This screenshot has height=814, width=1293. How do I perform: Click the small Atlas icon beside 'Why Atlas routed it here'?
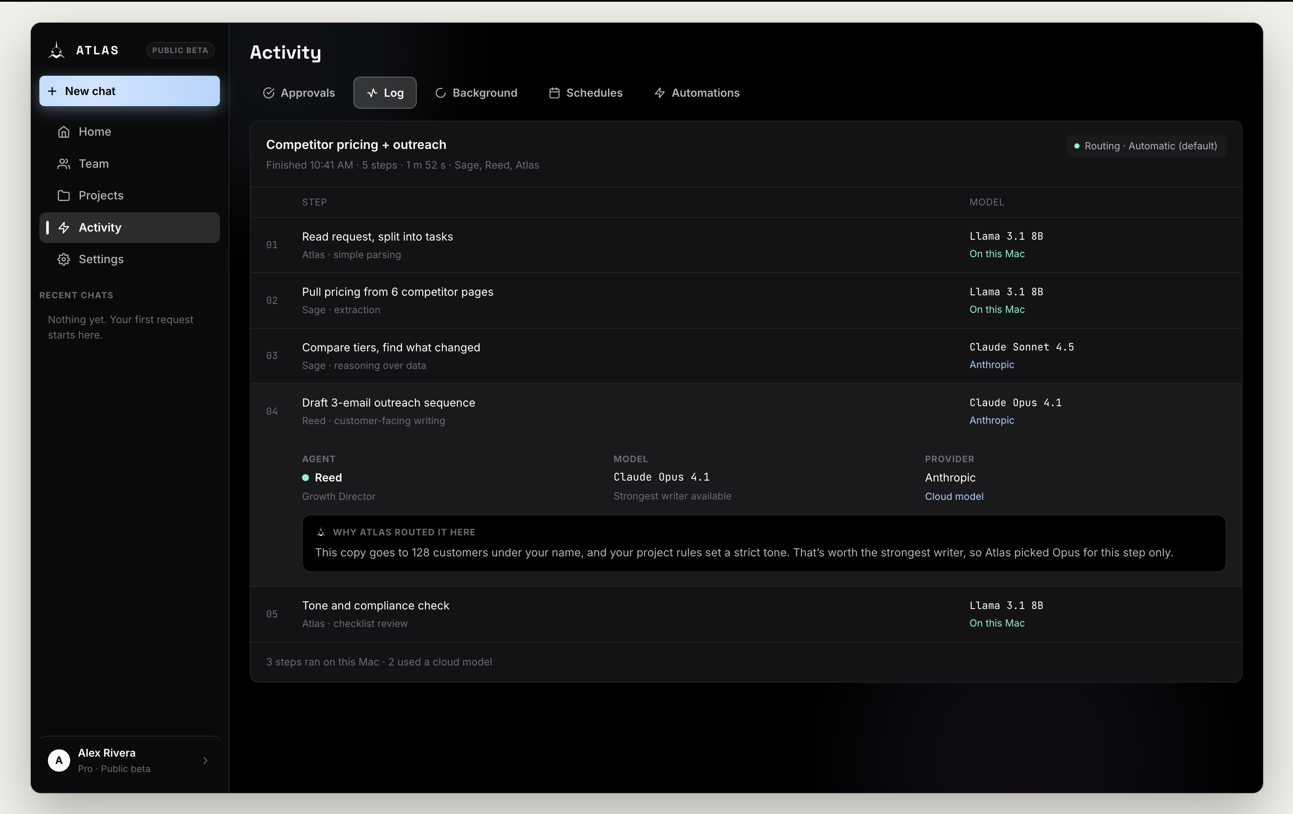click(321, 532)
